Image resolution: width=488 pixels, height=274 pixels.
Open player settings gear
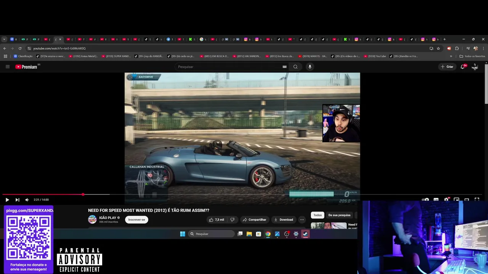coord(446,199)
